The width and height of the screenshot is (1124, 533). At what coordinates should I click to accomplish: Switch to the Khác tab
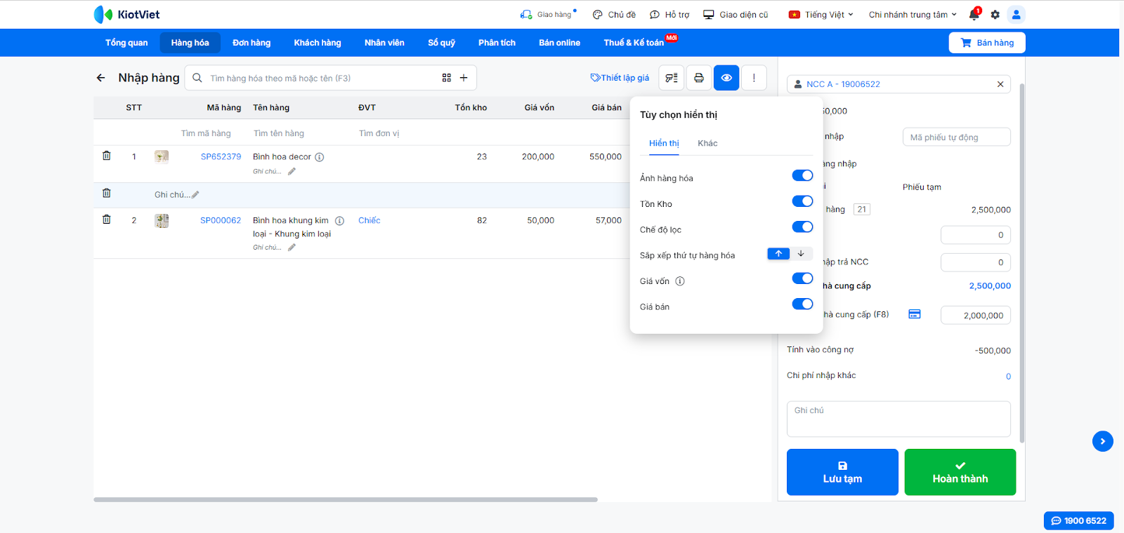(x=707, y=143)
